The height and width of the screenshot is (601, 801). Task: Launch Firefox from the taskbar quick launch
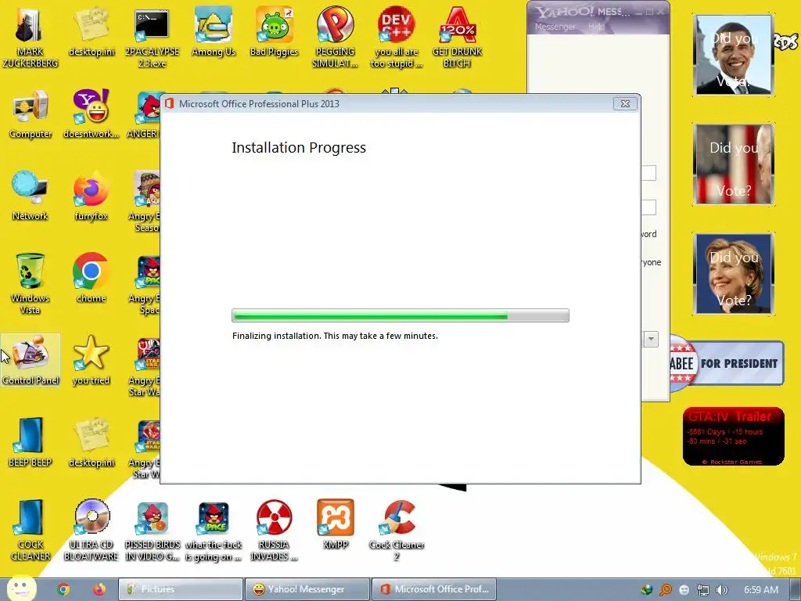coord(99,589)
